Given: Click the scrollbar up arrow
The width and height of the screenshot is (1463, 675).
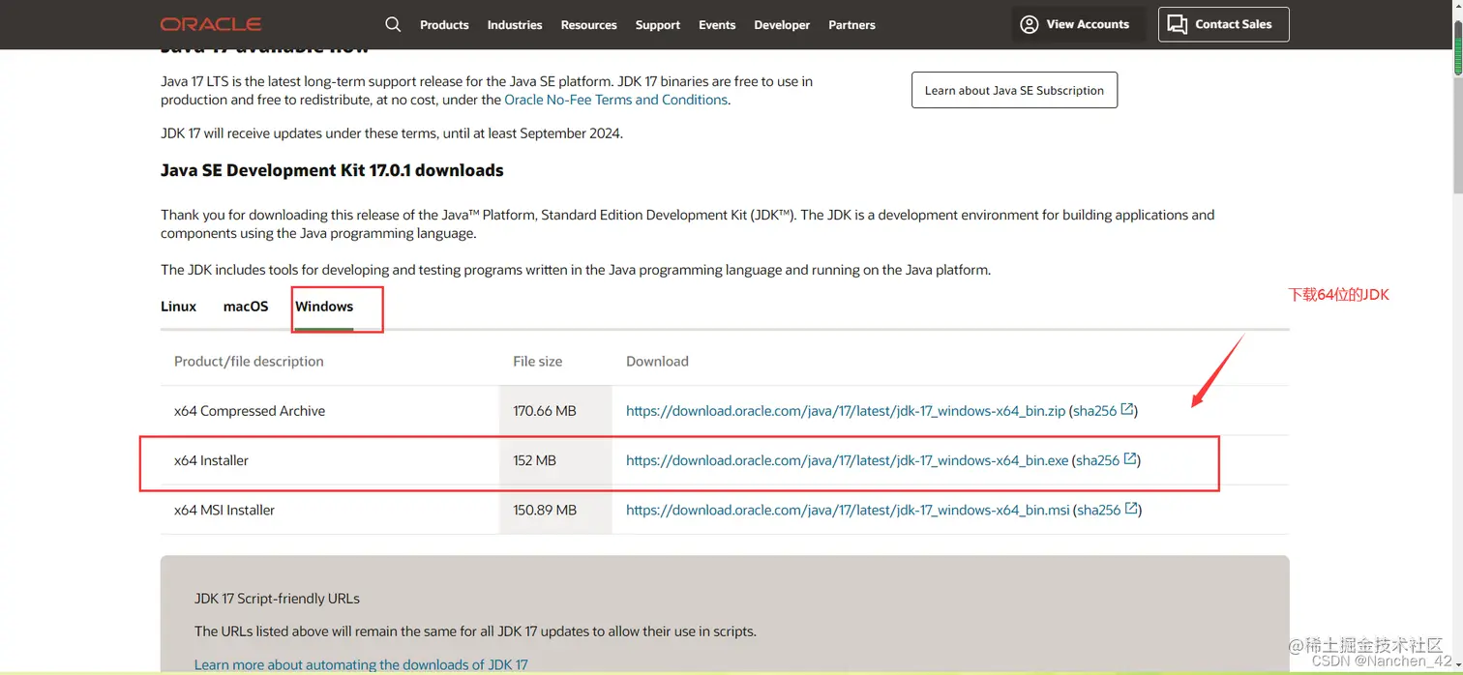Looking at the screenshot, I should pyautogui.click(x=1458, y=7).
